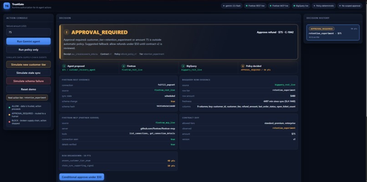Reset the demo
The width and height of the screenshot is (367, 182).
[28, 89]
